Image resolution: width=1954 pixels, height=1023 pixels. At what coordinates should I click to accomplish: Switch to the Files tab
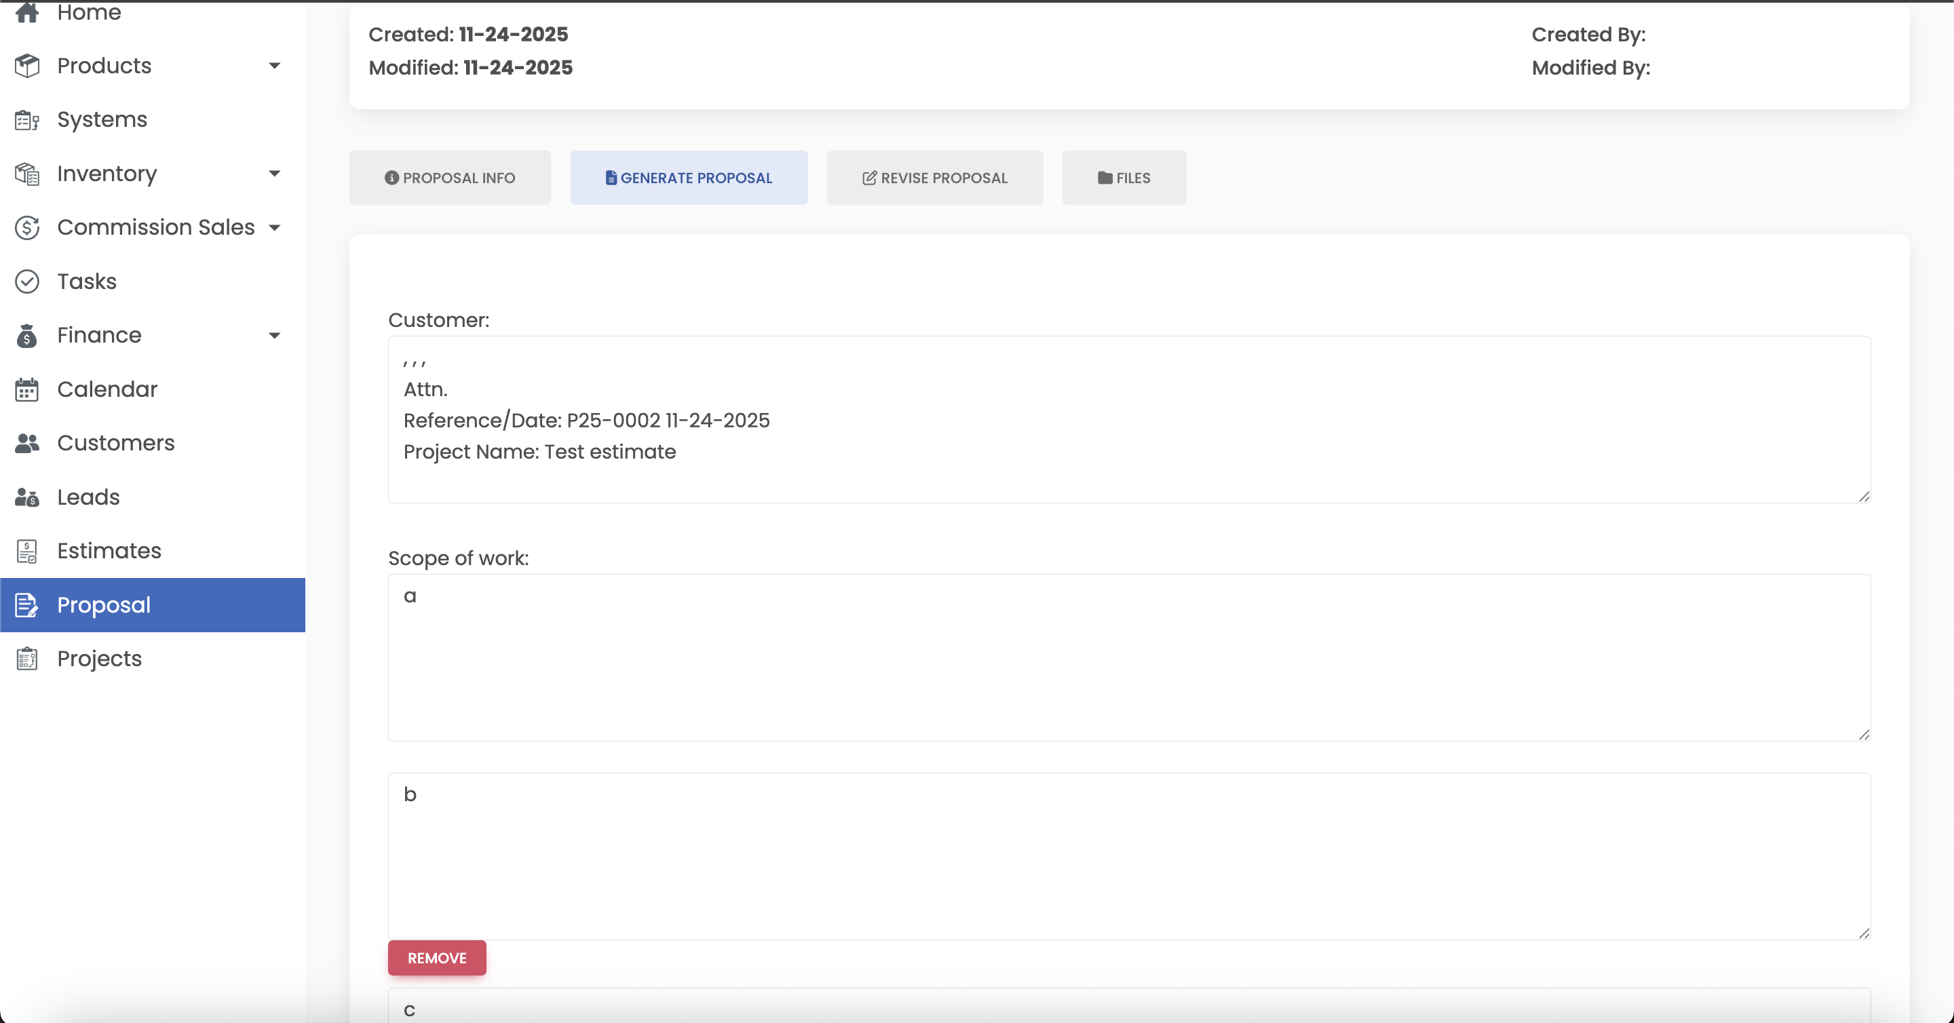[x=1124, y=178]
